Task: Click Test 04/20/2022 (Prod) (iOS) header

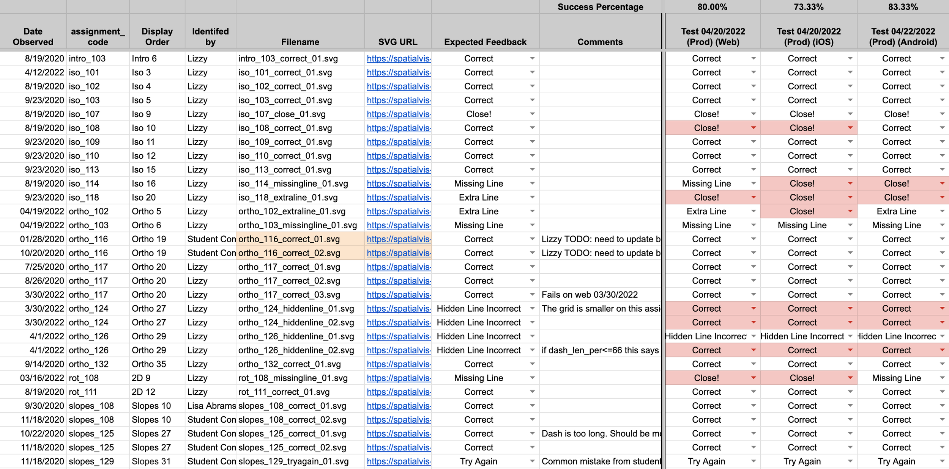Action: [809, 32]
